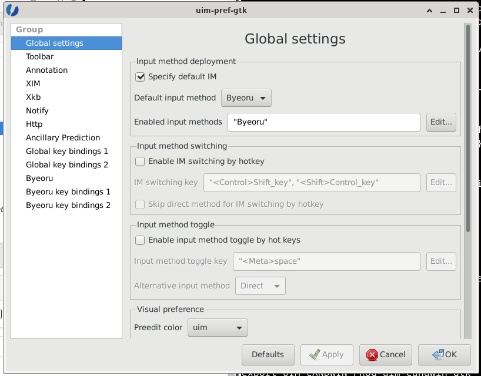
Task: Open Ancillary Prediction group
Action: tap(66, 137)
